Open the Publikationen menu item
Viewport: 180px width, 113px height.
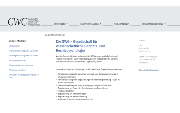tap(121, 24)
